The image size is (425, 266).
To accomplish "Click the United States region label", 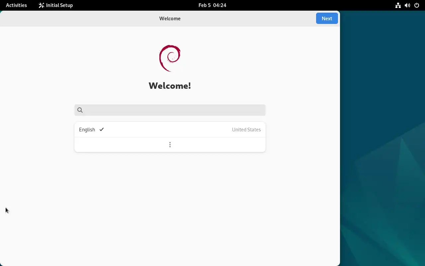I will pyautogui.click(x=246, y=130).
